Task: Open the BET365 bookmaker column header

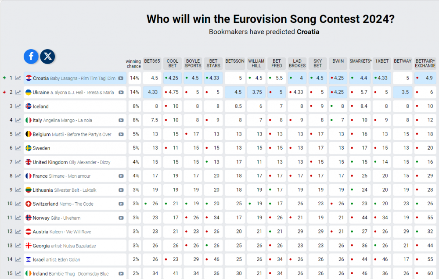Action: 152,63
